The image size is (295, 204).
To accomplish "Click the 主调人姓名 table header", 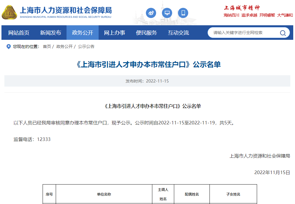I will [x=163, y=194].
